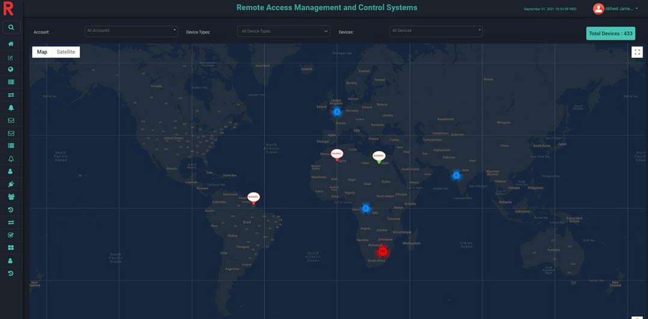Toggle fullscreen map view
This screenshot has height=319, width=648.
pyautogui.click(x=637, y=52)
